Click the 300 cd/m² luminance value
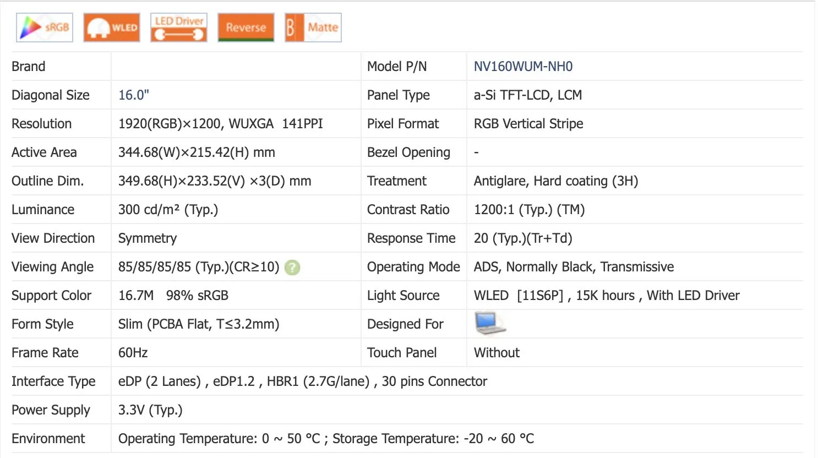The width and height of the screenshot is (818, 458). click(x=168, y=210)
